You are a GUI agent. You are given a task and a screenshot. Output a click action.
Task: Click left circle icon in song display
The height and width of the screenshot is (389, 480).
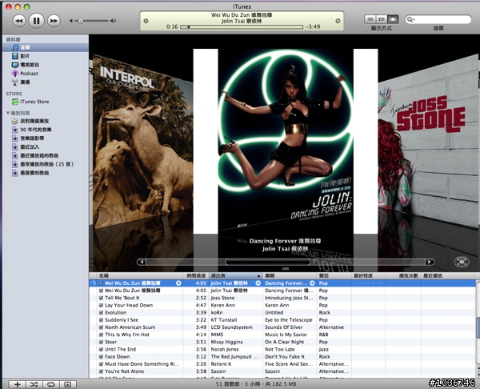point(146,21)
